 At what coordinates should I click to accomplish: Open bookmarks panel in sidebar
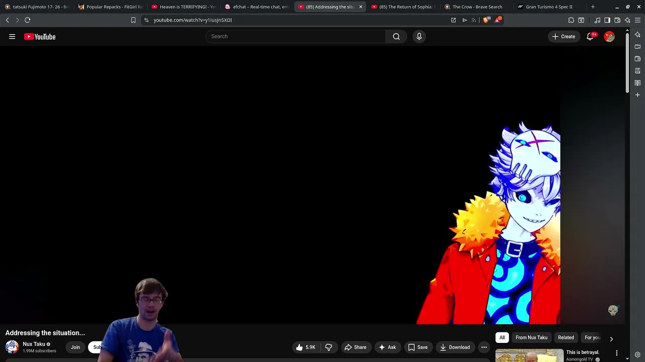(x=637, y=71)
